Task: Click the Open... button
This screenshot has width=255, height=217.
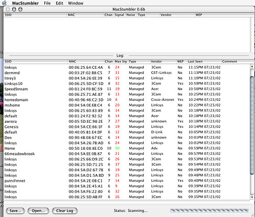Action: click(38, 211)
